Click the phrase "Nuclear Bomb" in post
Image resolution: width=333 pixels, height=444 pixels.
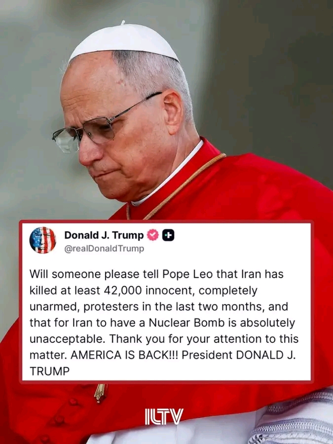(186, 323)
